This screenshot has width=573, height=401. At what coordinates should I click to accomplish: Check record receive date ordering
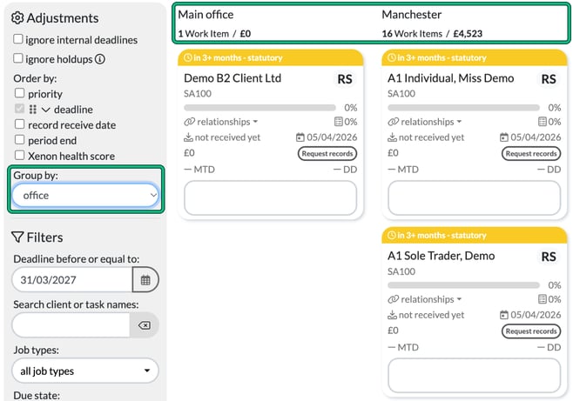(20, 124)
